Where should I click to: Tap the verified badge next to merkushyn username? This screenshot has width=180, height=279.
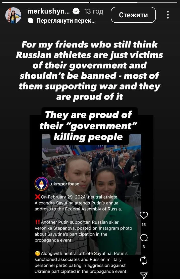(76, 12)
